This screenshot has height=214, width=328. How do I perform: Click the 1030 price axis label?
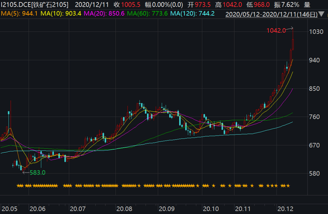coord(316,32)
